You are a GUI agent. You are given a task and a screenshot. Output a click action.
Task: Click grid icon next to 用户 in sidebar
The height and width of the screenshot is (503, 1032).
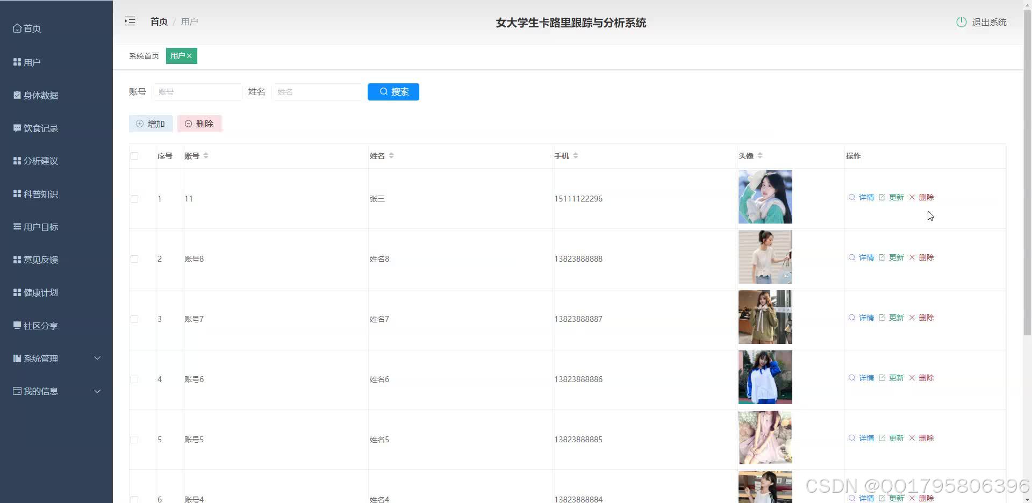pyautogui.click(x=17, y=62)
